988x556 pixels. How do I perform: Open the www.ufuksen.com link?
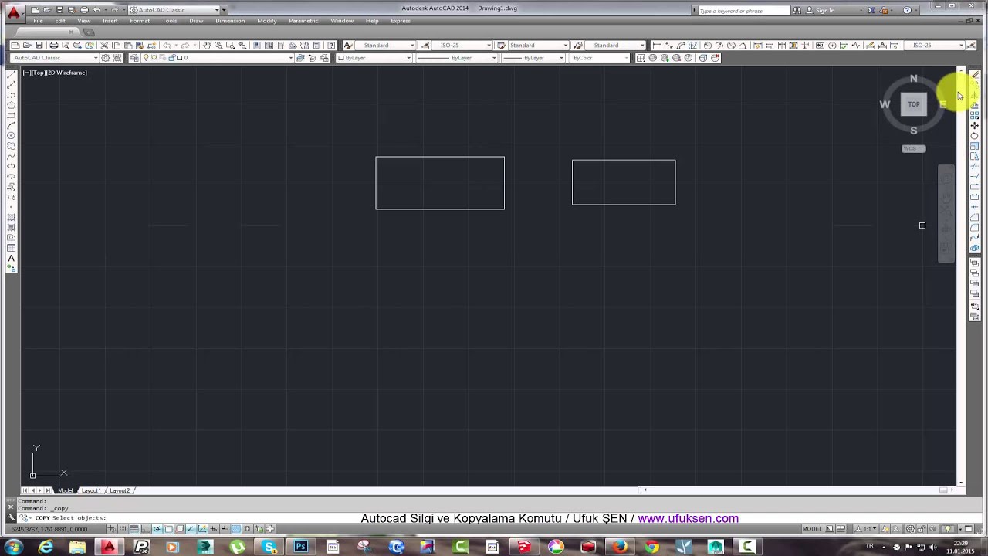point(688,518)
